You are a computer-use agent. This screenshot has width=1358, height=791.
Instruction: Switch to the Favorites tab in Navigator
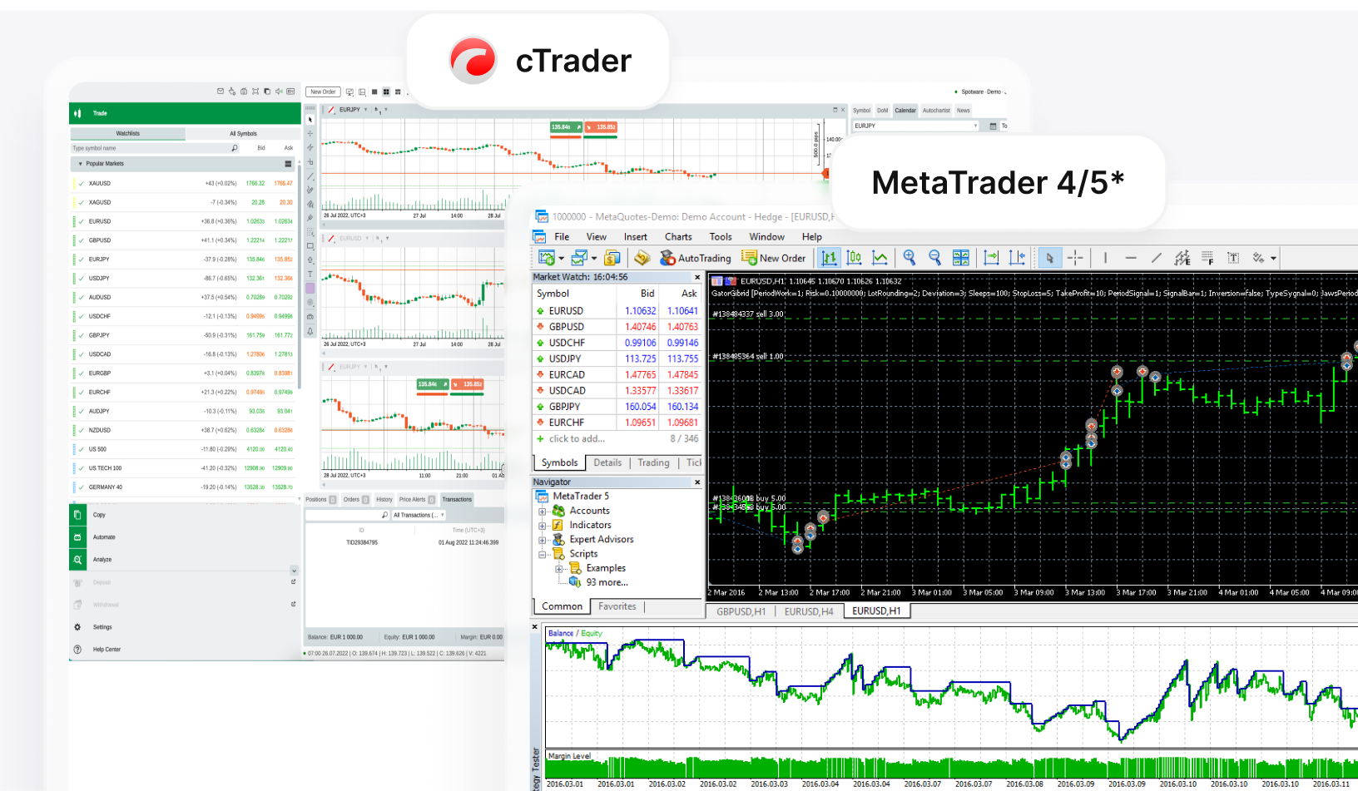(617, 606)
